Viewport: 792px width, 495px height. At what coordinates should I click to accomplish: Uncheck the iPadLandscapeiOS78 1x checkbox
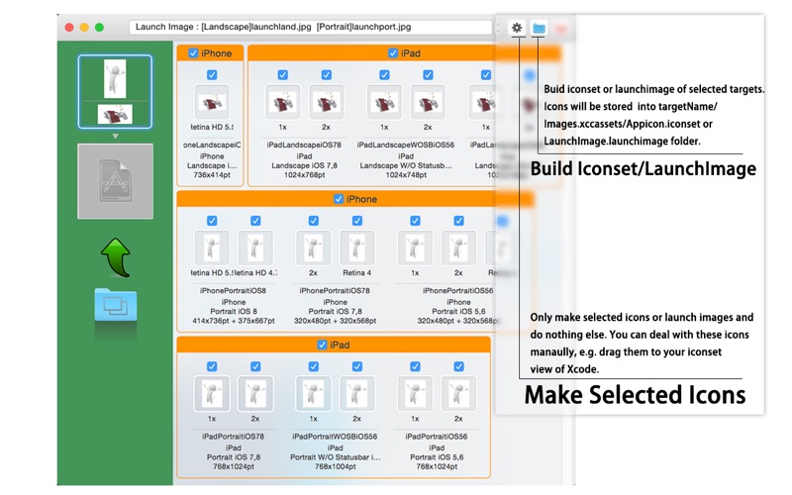click(283, 75)
